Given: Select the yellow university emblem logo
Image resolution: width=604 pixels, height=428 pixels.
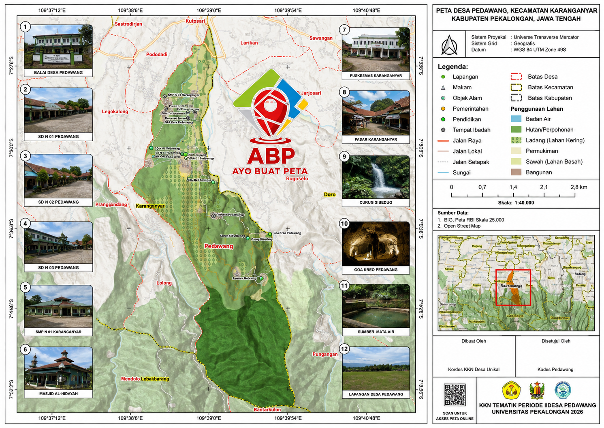Looking at the screenshot, I should [511, 390].
